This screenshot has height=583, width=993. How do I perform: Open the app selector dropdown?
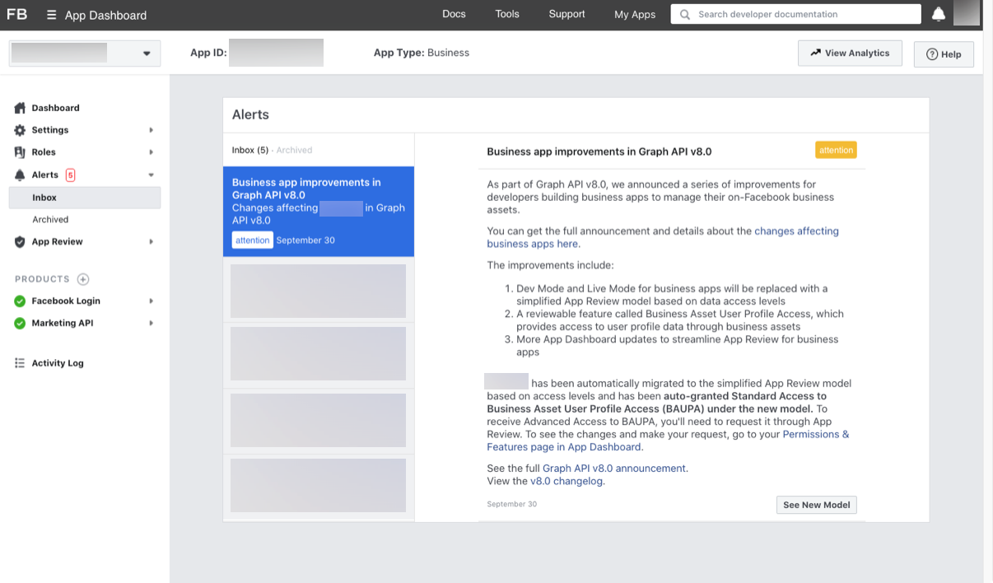click(x=83, y=53)
